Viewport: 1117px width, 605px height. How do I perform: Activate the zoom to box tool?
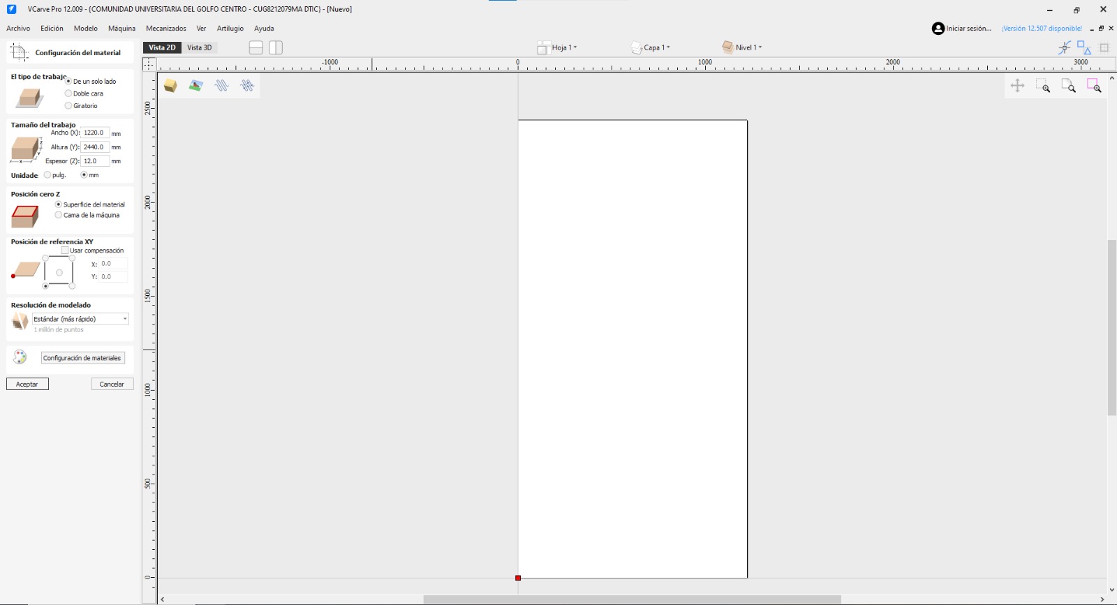tap(1044, 86)
